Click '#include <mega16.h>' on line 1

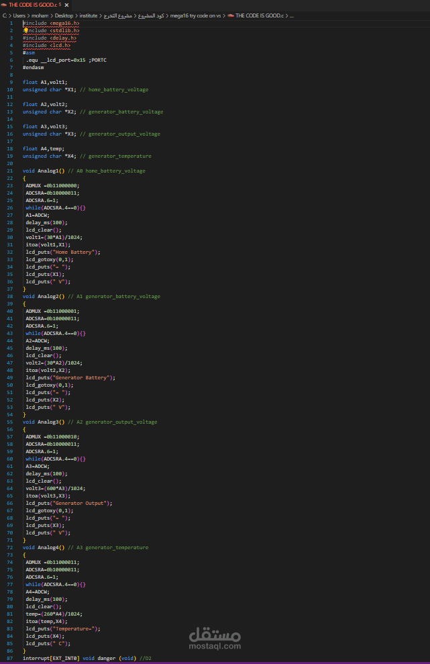pyautogui.click(x=51, y=23)
